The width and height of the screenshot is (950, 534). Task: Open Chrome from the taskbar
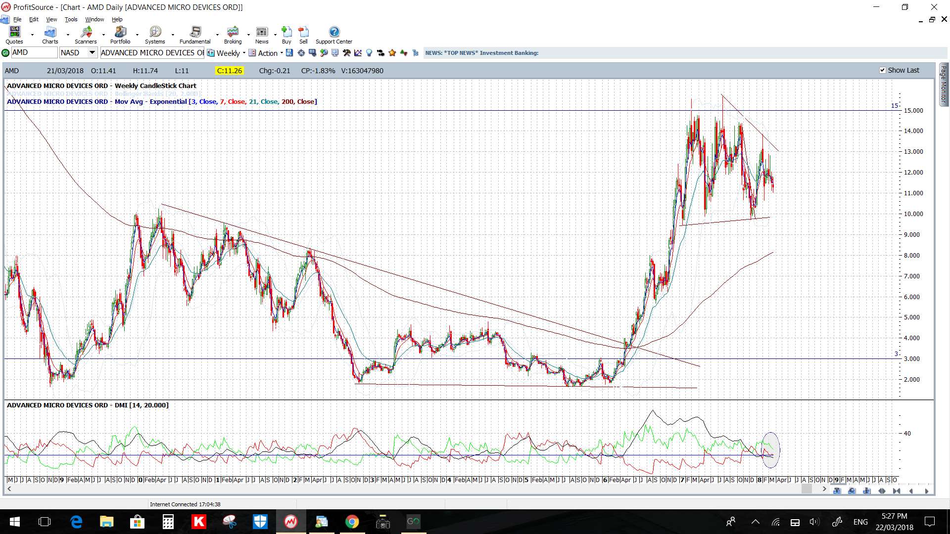pos(352,522)
